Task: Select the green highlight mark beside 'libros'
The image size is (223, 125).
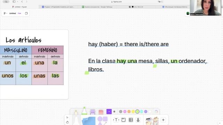Action: pos(87,73)
